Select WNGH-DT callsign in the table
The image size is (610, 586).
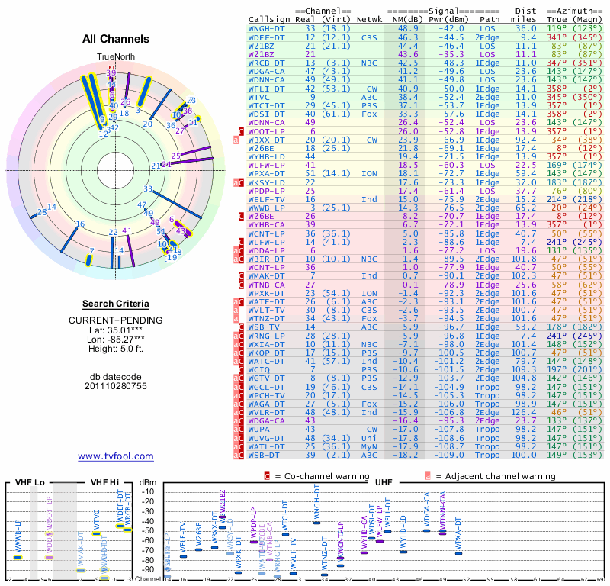coord(266,28)
